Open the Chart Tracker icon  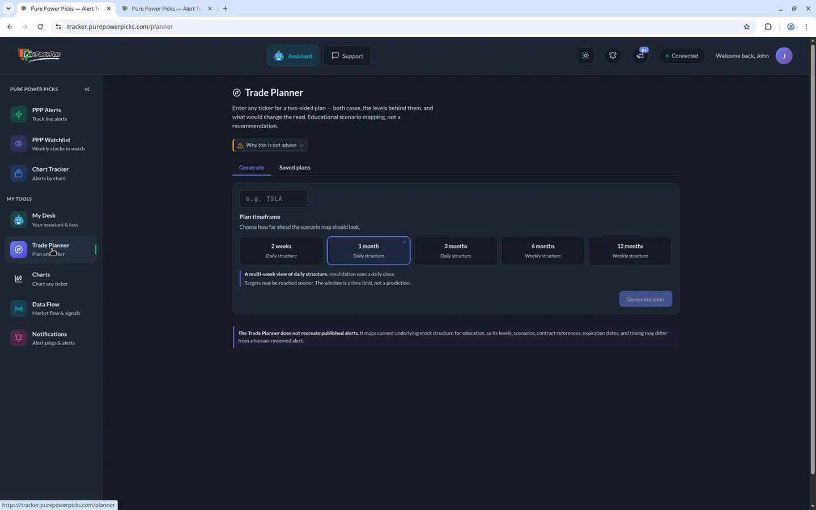click(19, 173)
